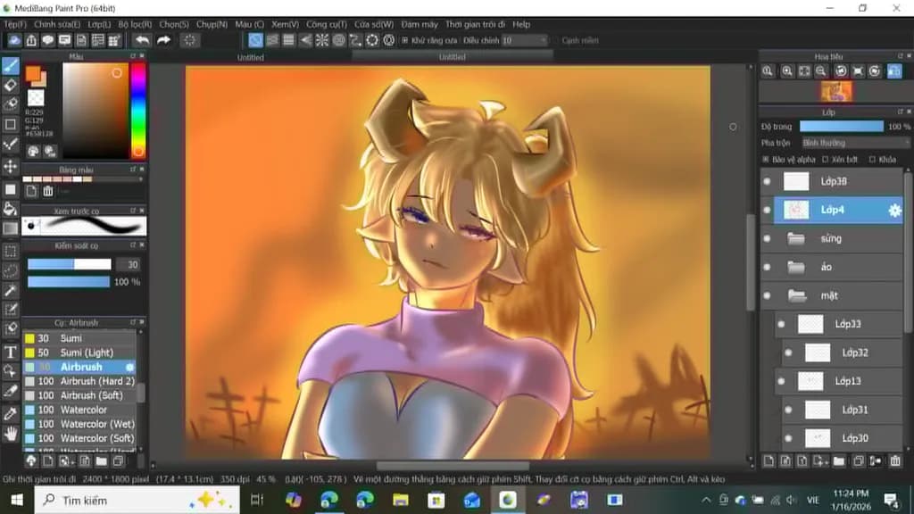The width and height of the screenshot is (914, 514).
Task: Hide layer Lớp33
Action: point(781,324)
